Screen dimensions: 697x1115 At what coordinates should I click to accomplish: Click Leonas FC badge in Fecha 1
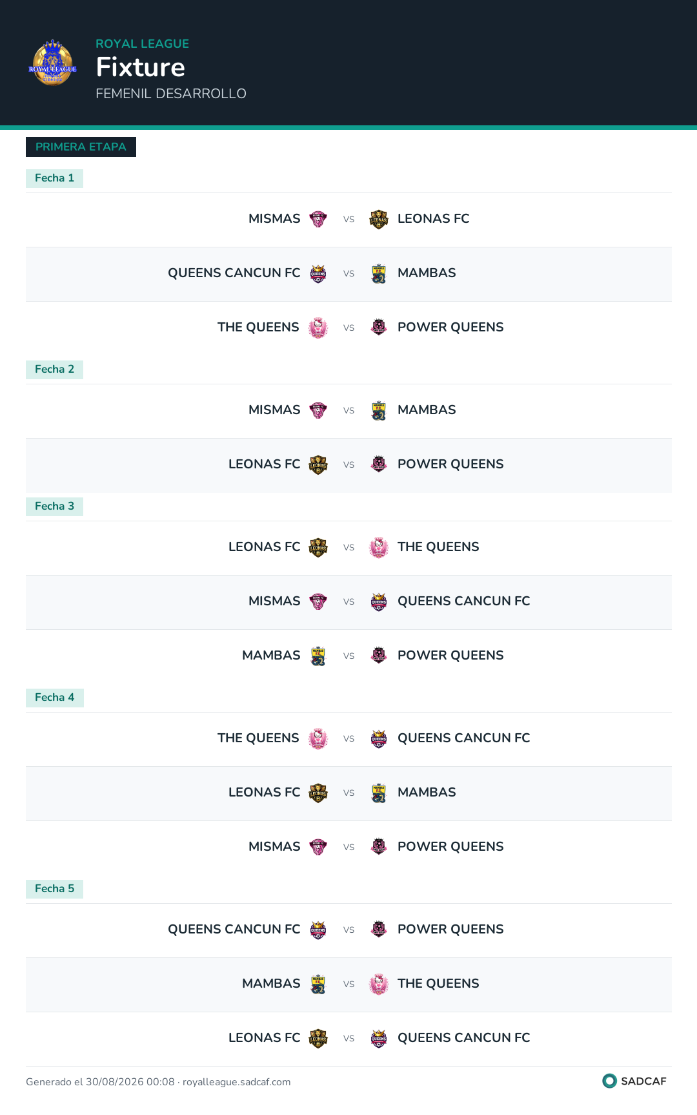click(x=379, y=219)
